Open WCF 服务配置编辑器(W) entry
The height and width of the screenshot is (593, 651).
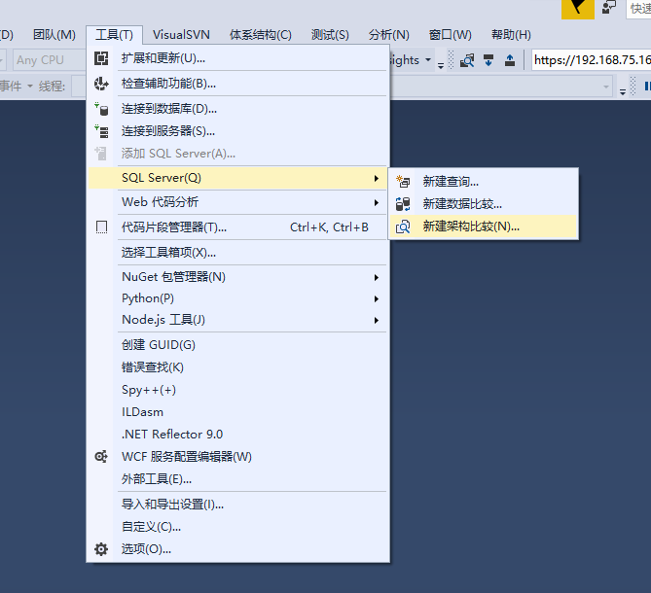[237, 457]
